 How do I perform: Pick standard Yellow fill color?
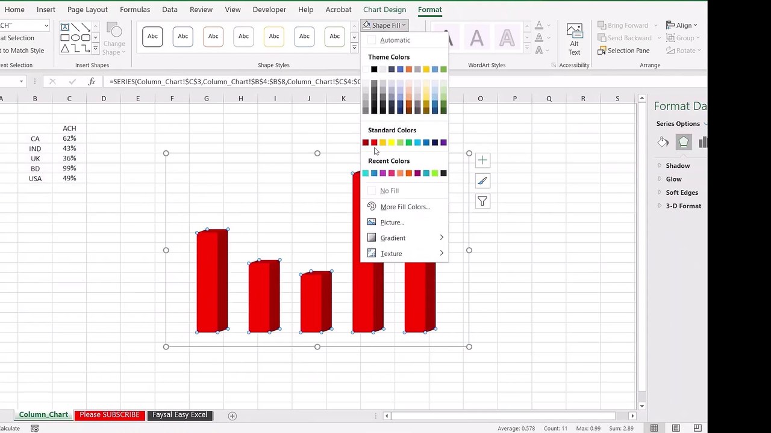(392, 143)
